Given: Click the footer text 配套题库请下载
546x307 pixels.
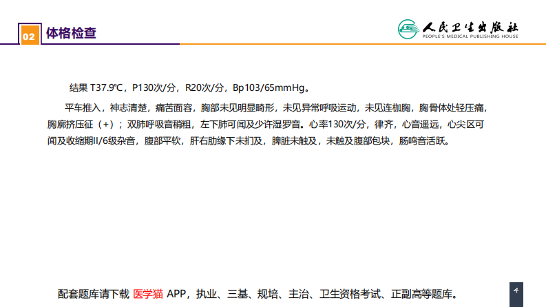Looking at the screenshot, I should click(93, 293).
